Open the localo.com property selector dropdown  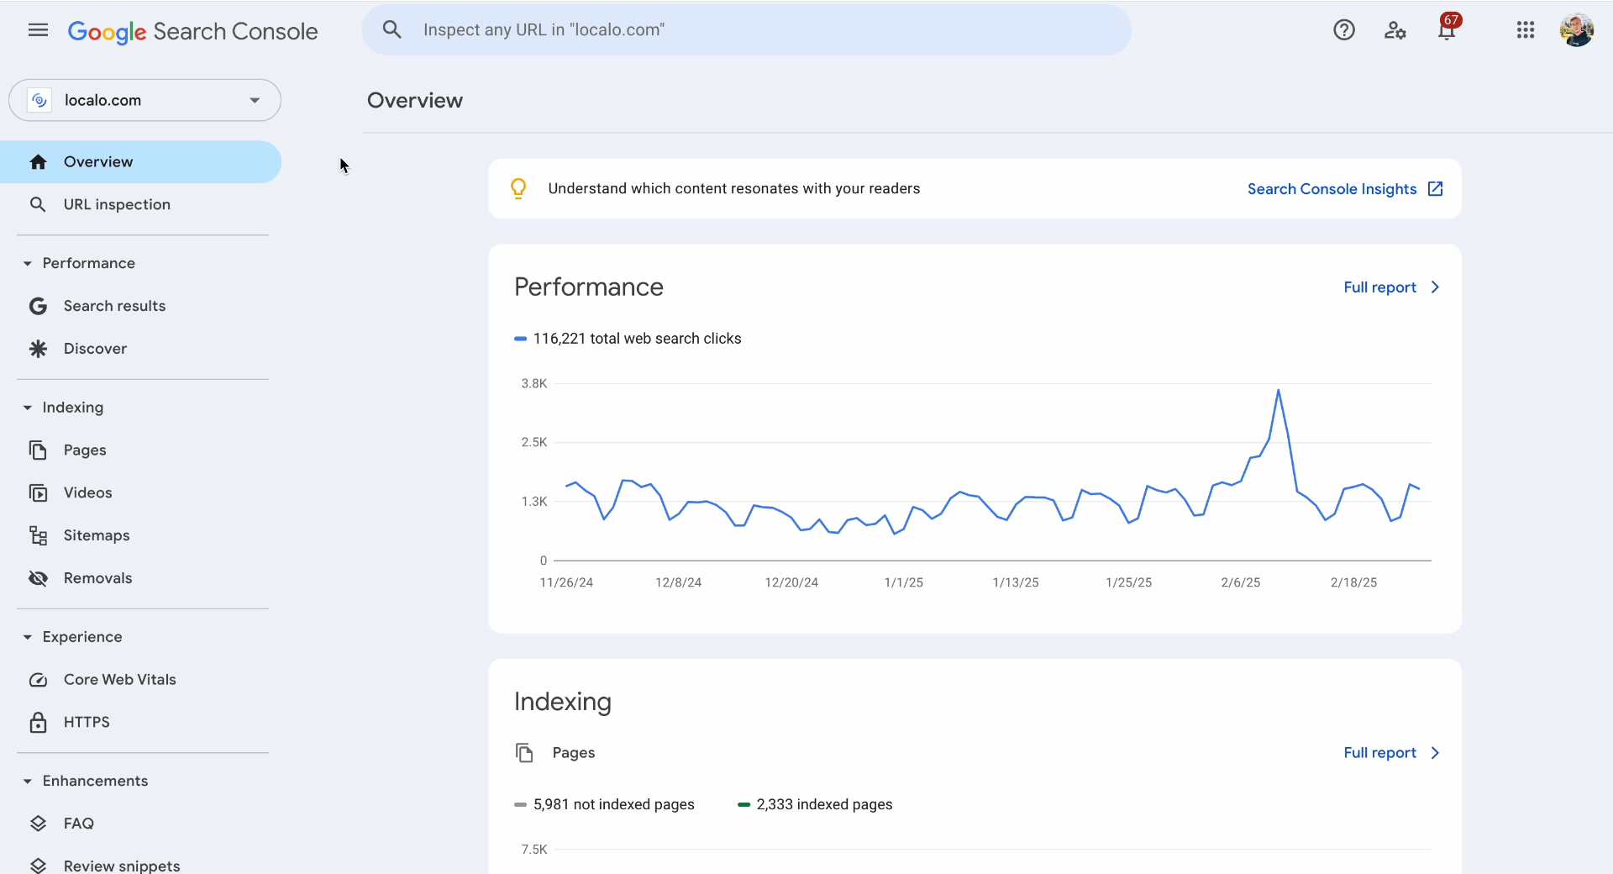[144, 100]
